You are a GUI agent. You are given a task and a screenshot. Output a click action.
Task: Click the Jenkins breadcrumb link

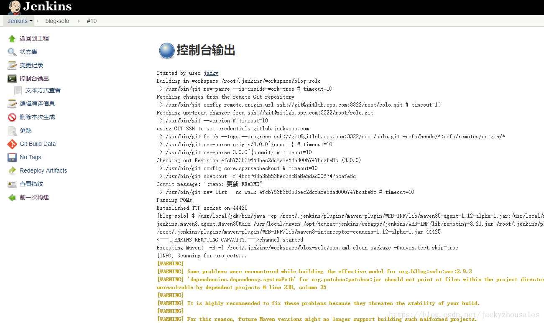(x=18, y=21)
